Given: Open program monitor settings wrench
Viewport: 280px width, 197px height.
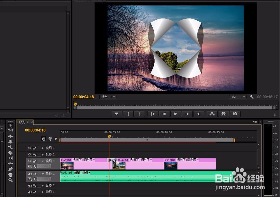Looking at the screenshot, I should 252,97.
